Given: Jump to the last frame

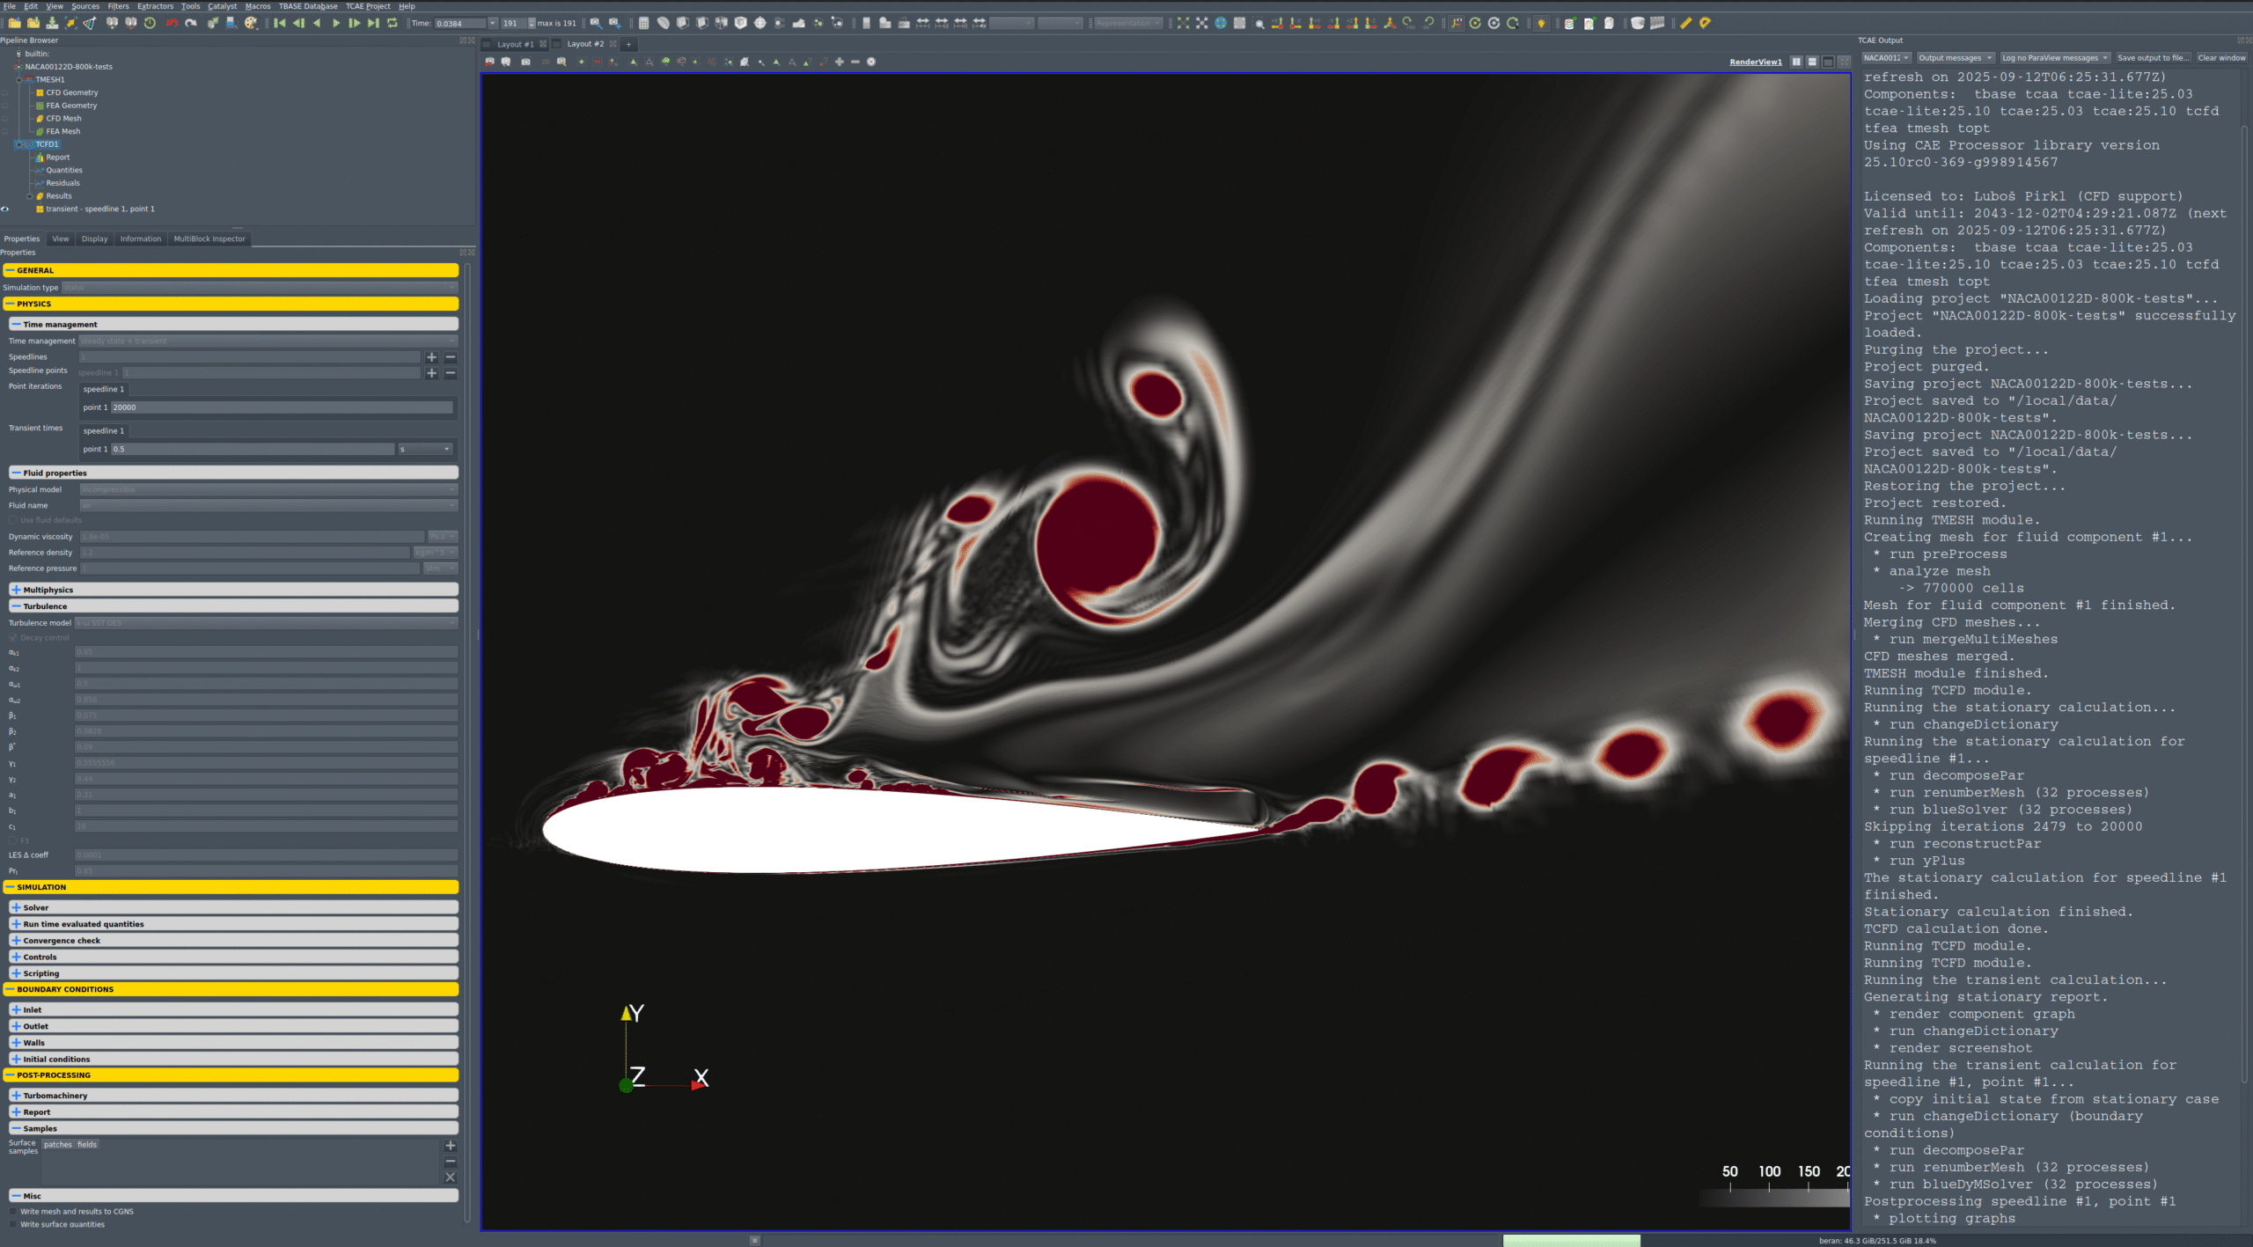Looking at the screenshot, I should point(373,24).
